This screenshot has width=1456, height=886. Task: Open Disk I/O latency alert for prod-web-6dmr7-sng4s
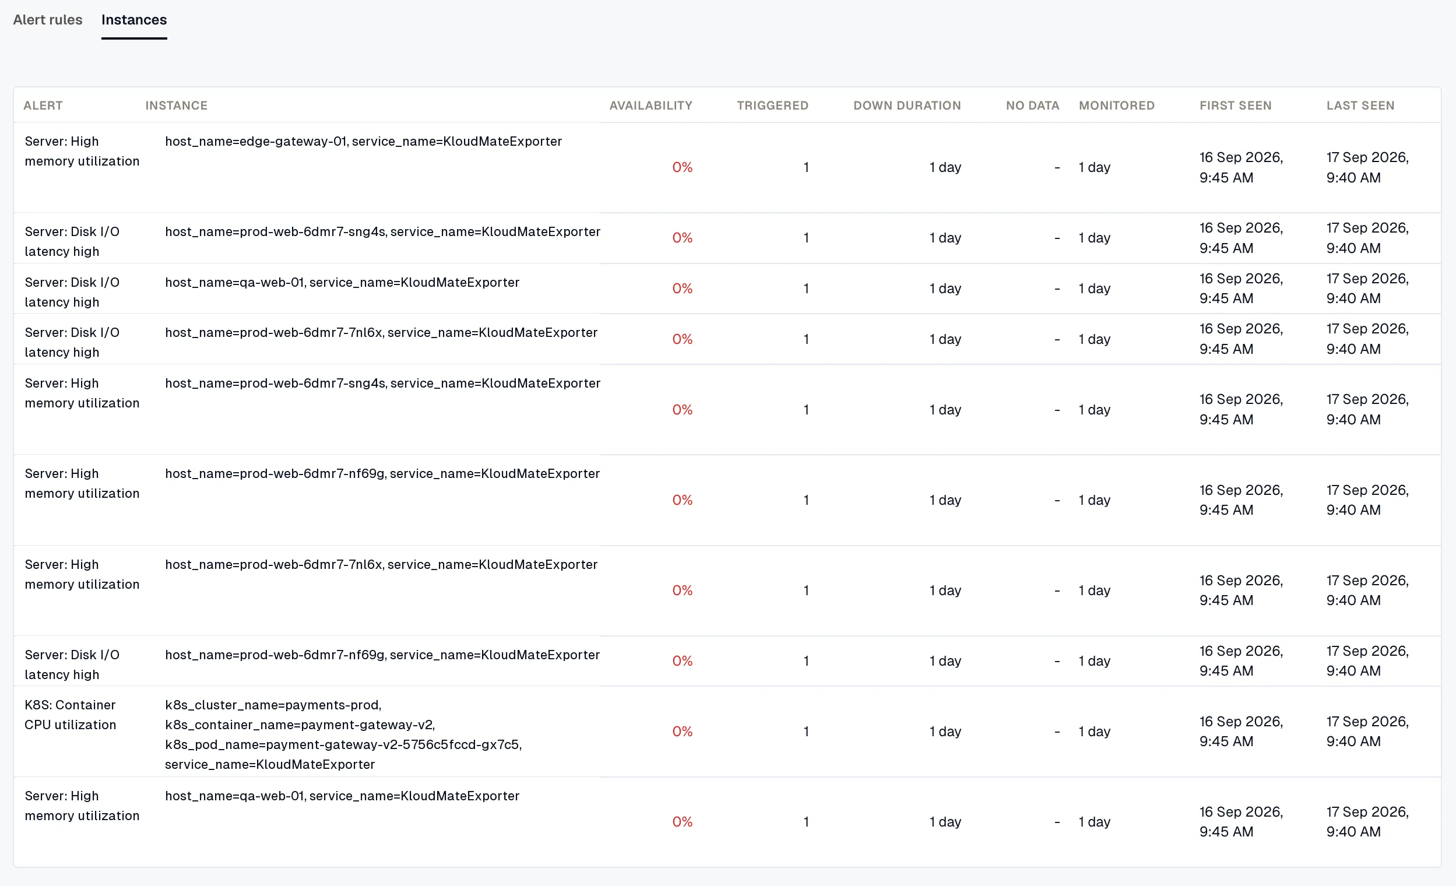click(x=72, y=241)
